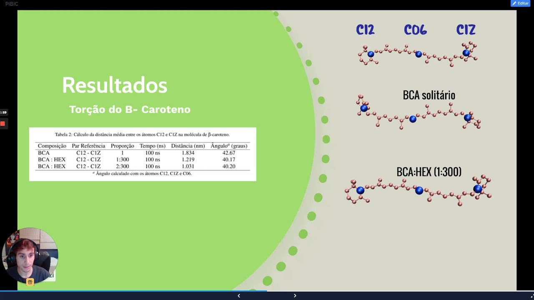Click the circular webcam video bubble
Screen dimensions: 534x300
tap(30, 255)
